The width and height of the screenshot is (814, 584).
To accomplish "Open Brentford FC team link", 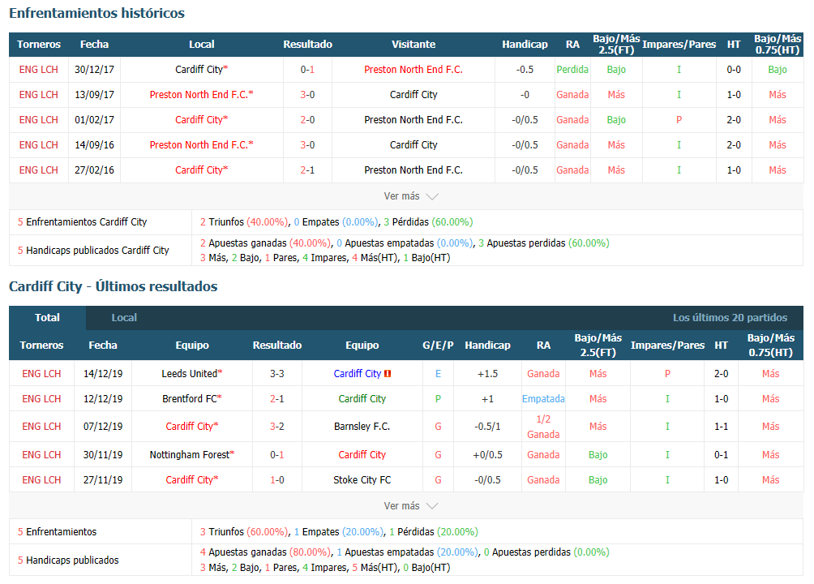I will pos(191,399).
